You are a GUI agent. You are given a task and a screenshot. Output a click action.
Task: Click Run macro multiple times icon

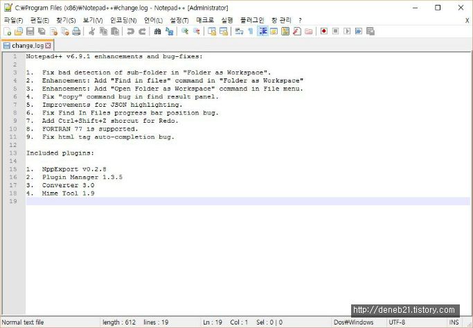tap(358, 31)
